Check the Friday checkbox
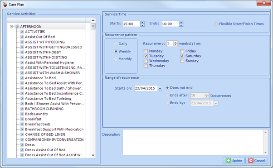Image resolution: width=273 pixels, height=168 pixels. point(182,51)
